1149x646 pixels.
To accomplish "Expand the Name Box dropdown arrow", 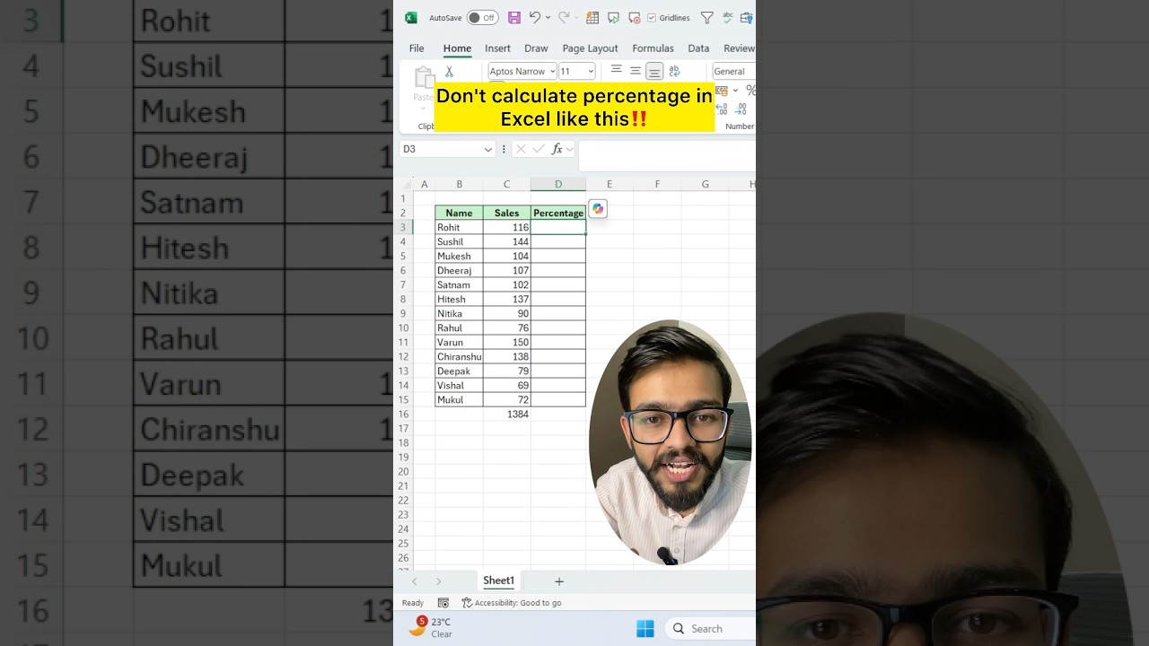I will (488, 150).
